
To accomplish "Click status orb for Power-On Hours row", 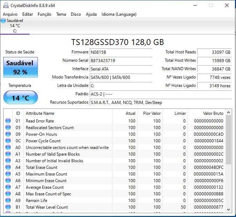I will 8,134.
